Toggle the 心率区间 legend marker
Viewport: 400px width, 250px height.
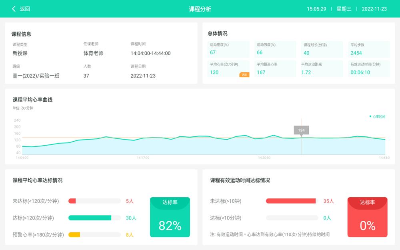coord(370,116)
